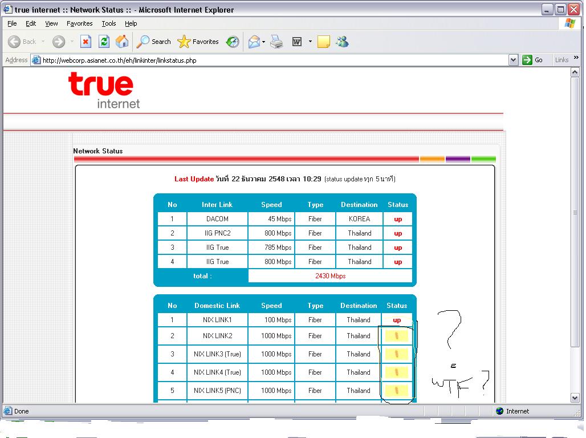
Task: Click 'NIX LINK3 (True)' row name
Action: (217, 354)
